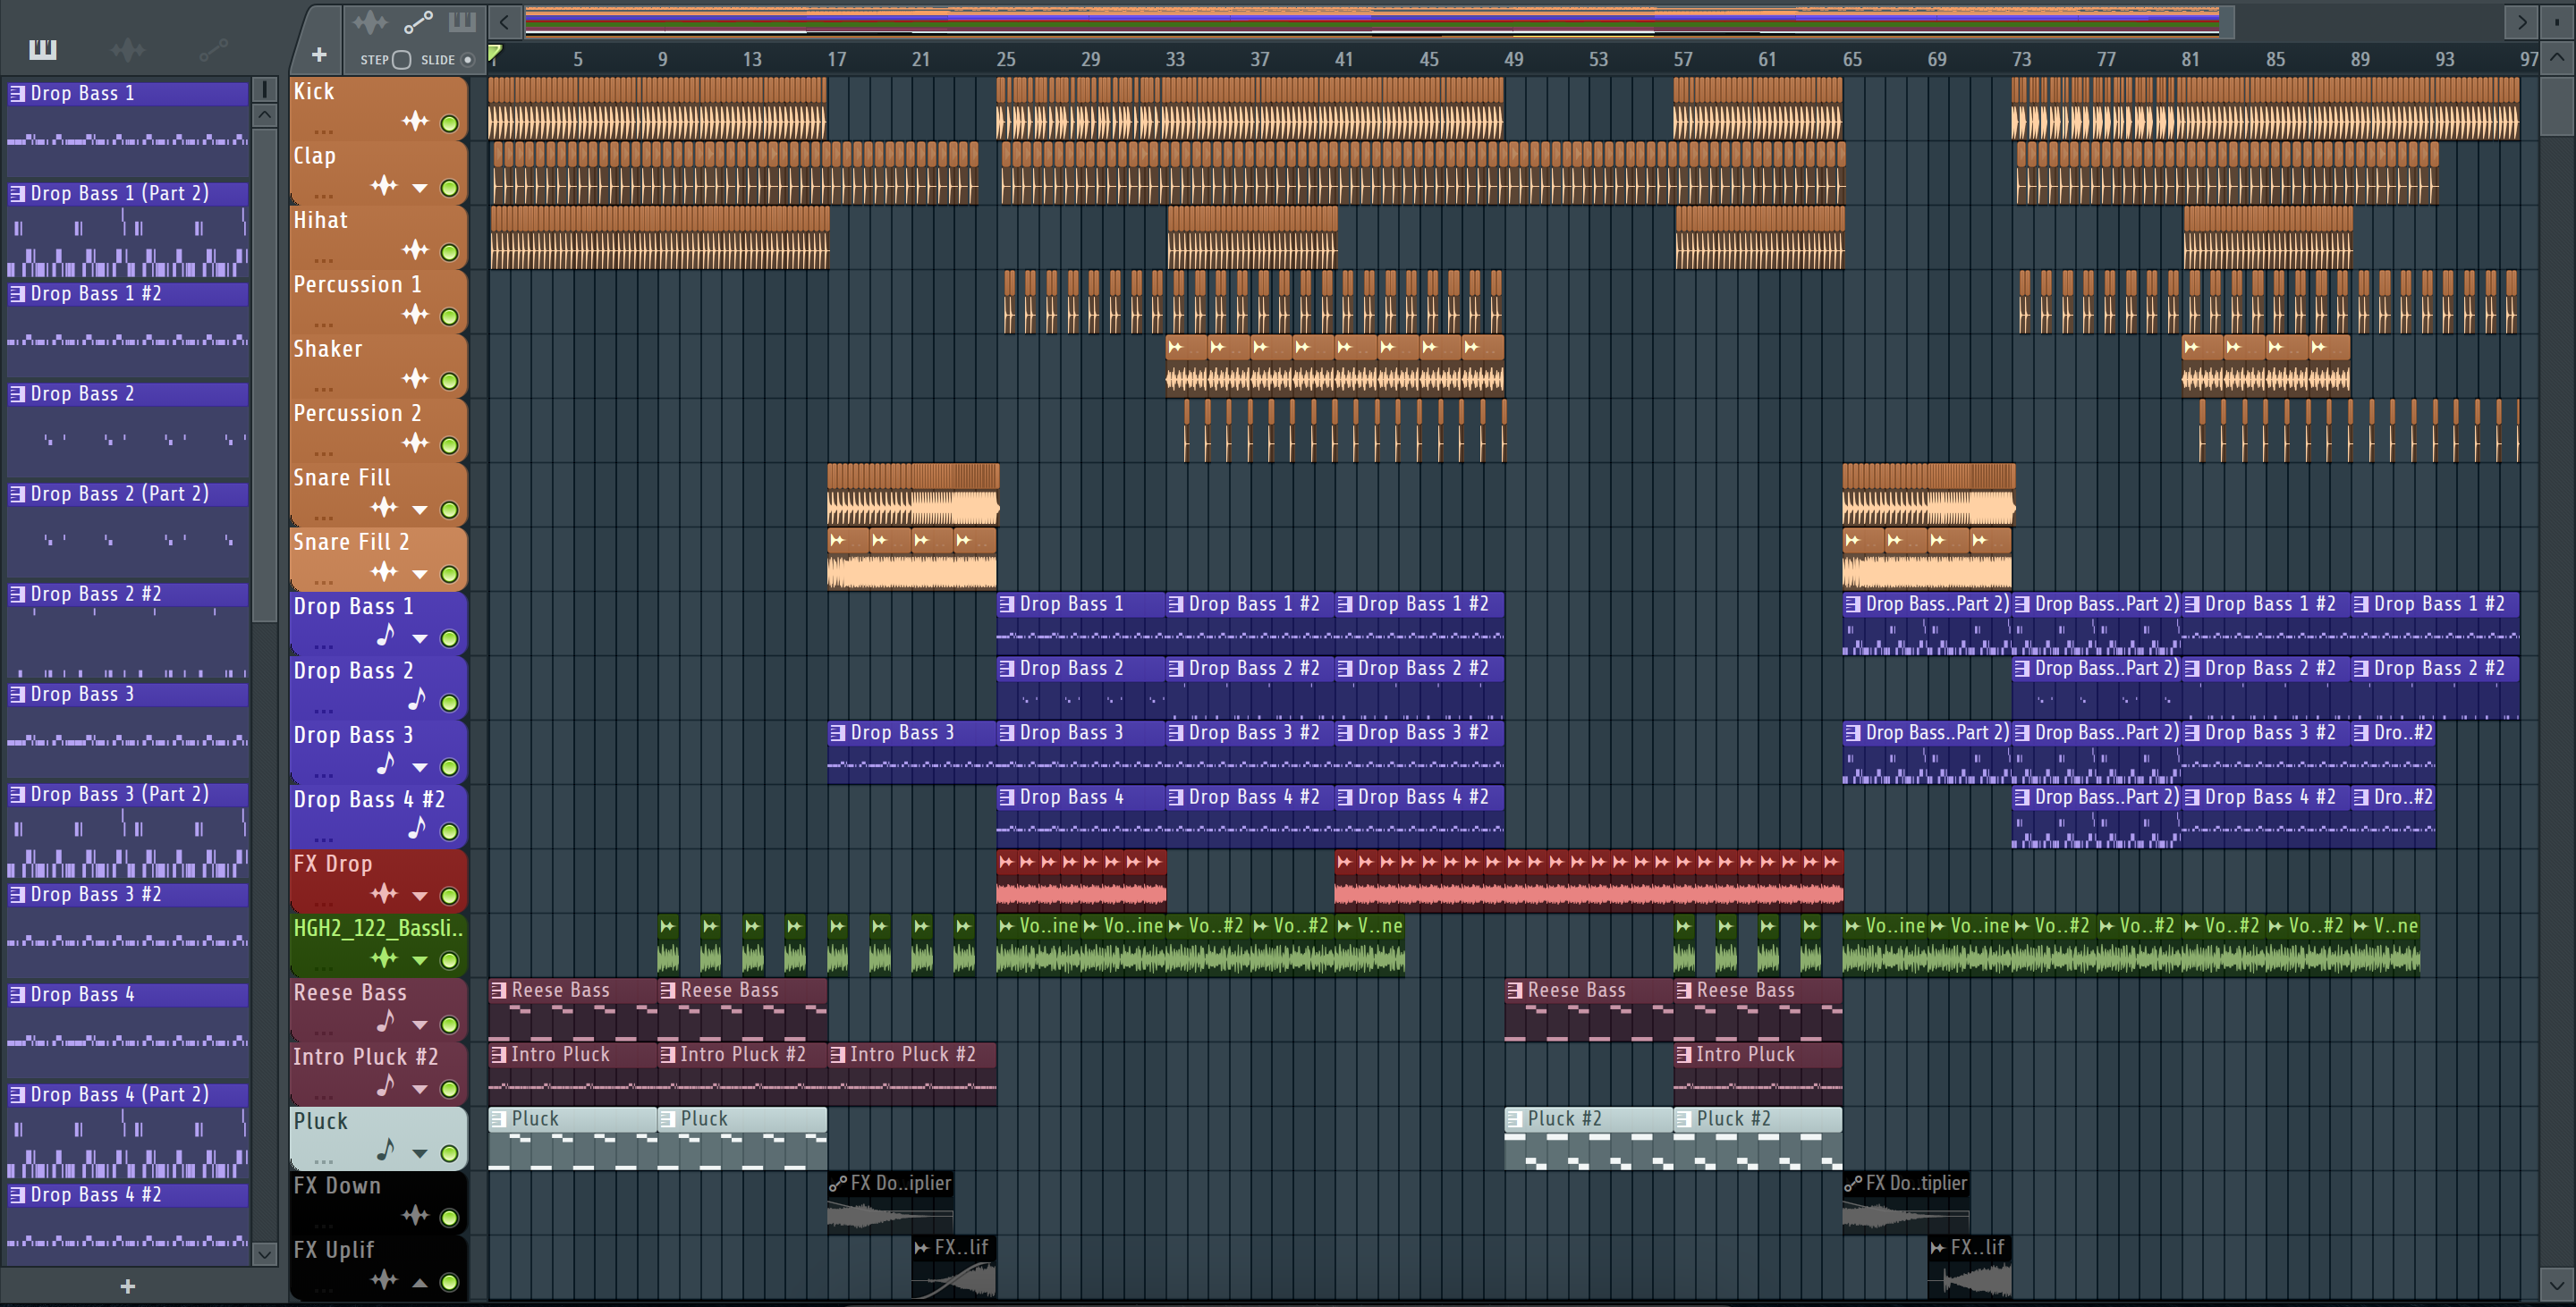Add a new playlist track with plus
This screenshot has width=2576, height=1307.
pos(319,55)
